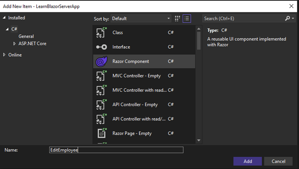
Task: Expand the Online tree node
Action: tap(4, 55)
